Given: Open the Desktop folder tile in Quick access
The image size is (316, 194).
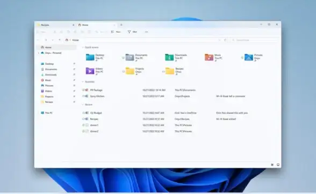Looking at the screenshot, I should [x=95, y=57].
